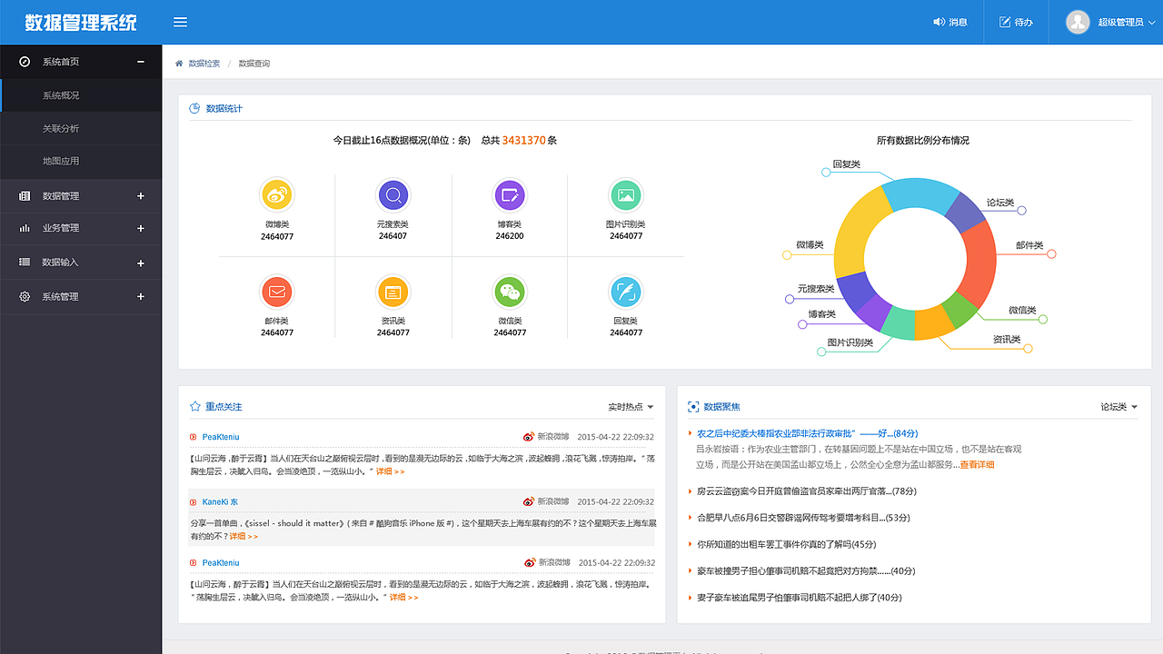Open the 合肥早八点6月6日交警辟谣 headline
Image resolution: width=1163 pixels, height=654 pixels.
tap(803, 518)
